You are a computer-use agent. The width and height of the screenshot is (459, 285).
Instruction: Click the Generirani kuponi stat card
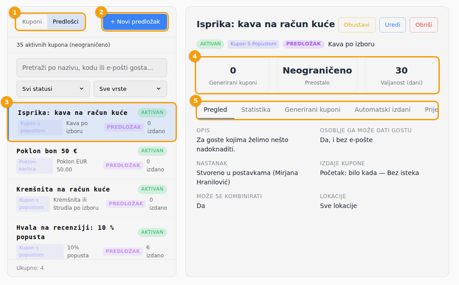point(233,76)
